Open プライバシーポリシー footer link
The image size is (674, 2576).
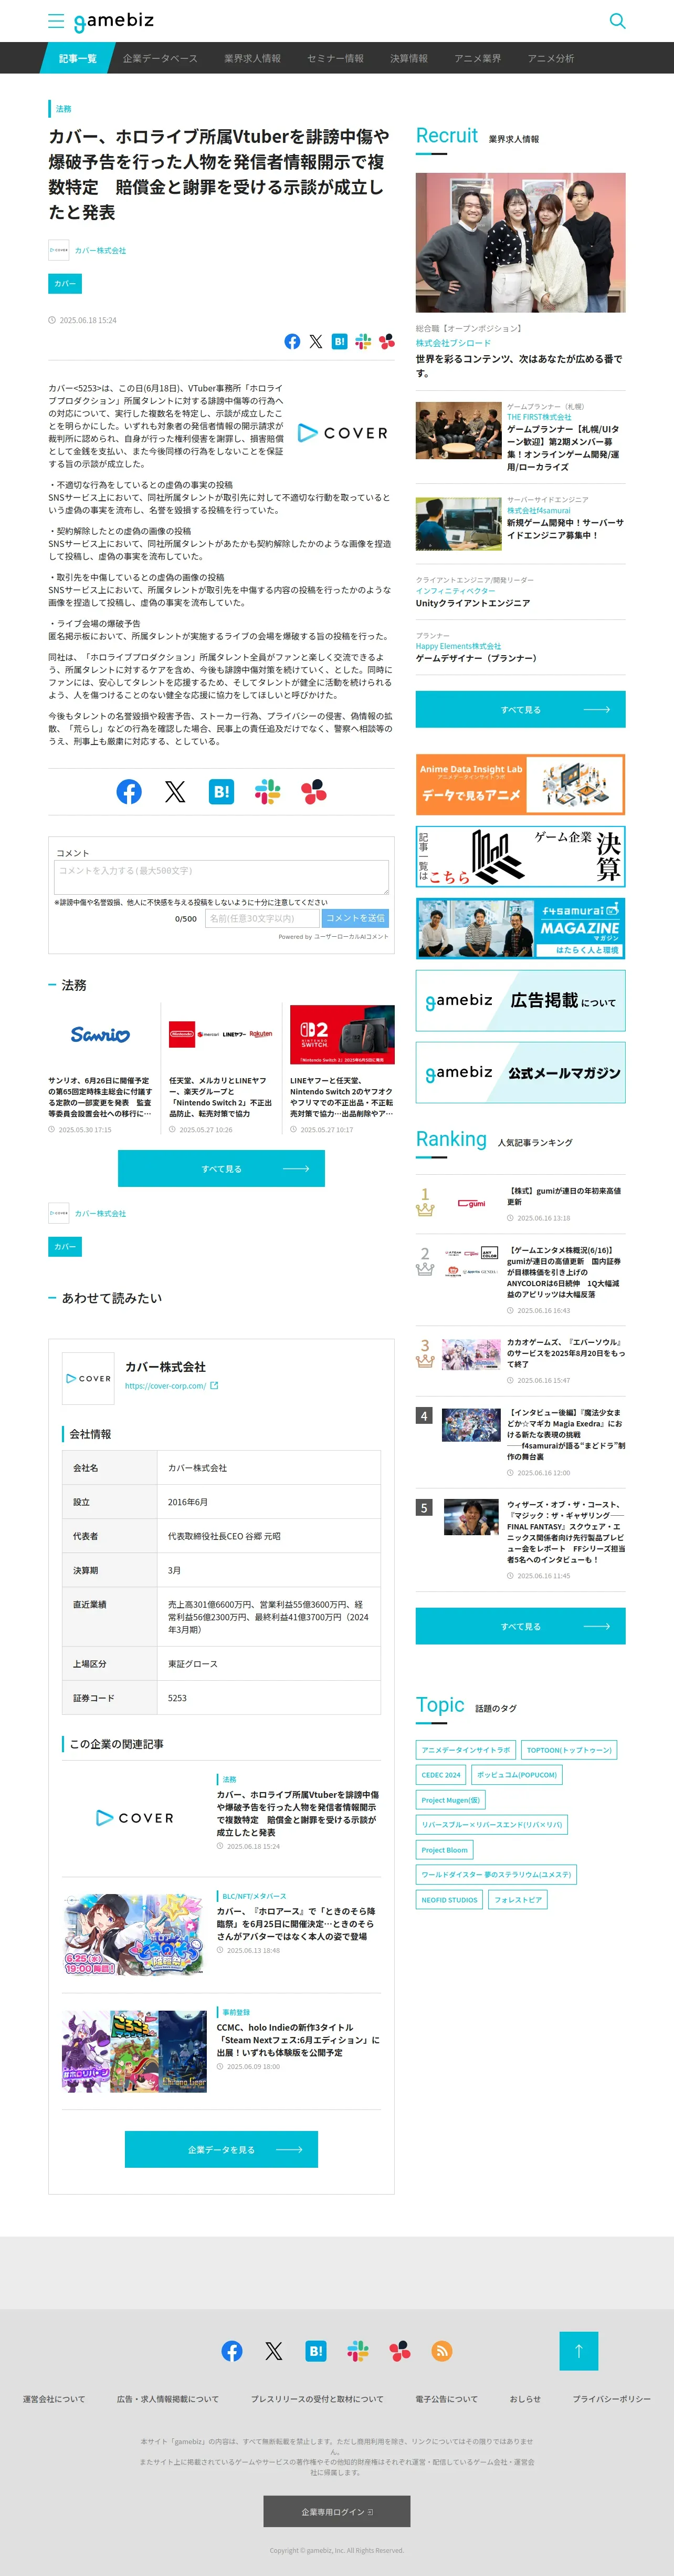[x=611, y=2399]
